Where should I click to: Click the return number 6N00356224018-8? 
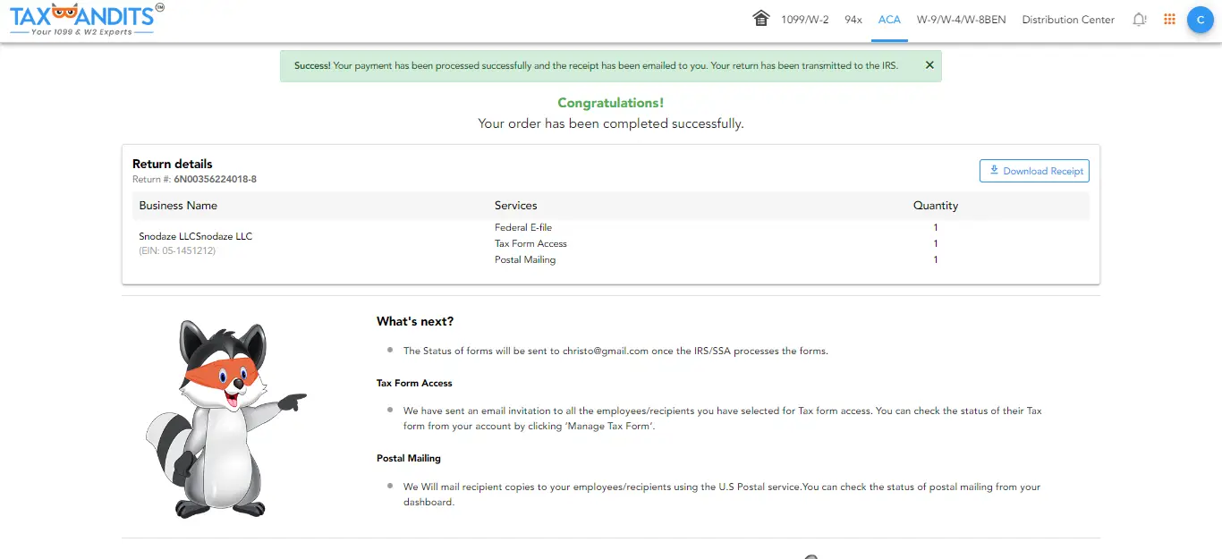(x=215, y=179)
